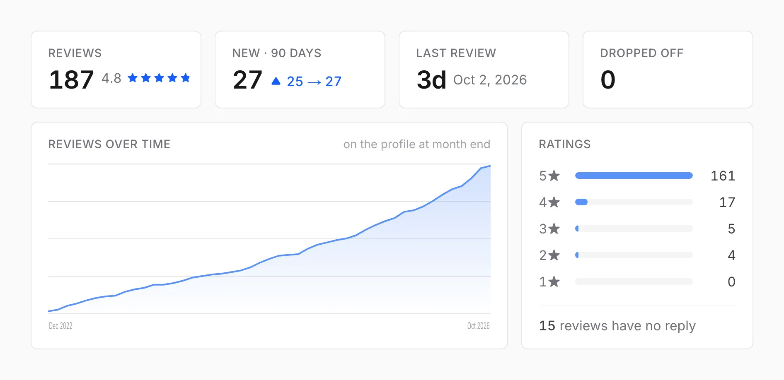Click the 4 count for 2-star ratings

pyautogui.click(x=731, y=255)
